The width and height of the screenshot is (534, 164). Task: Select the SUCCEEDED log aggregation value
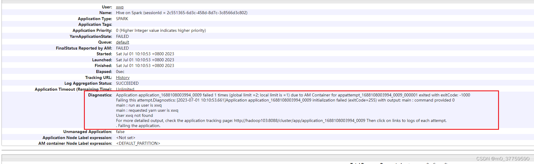pos(127,84)
